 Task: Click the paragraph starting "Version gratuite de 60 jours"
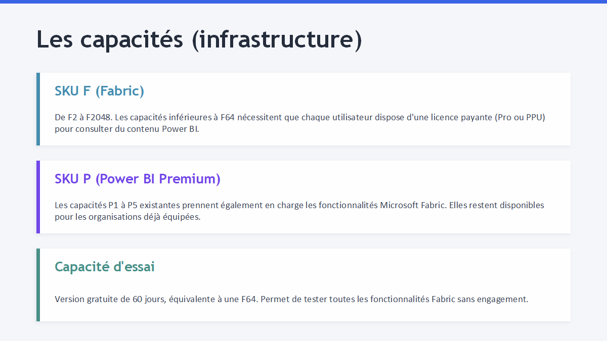click(x=291, y=299)
